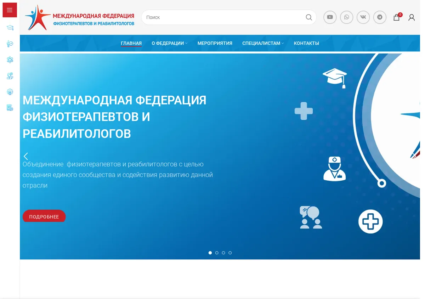Select the second slider dot
The height and width of the screenshot is (299, 425).
217,253
